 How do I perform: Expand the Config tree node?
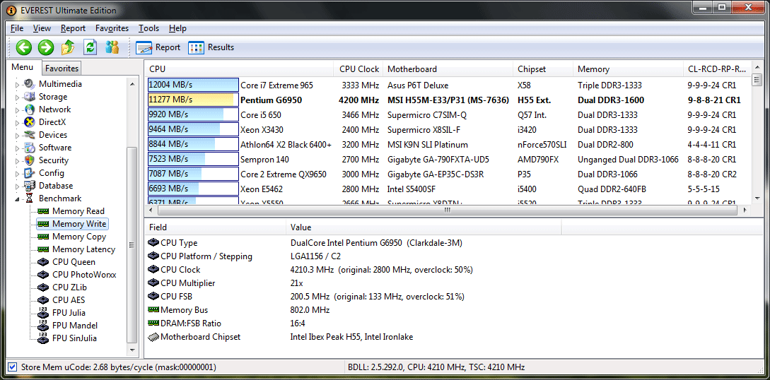(17, 174)
